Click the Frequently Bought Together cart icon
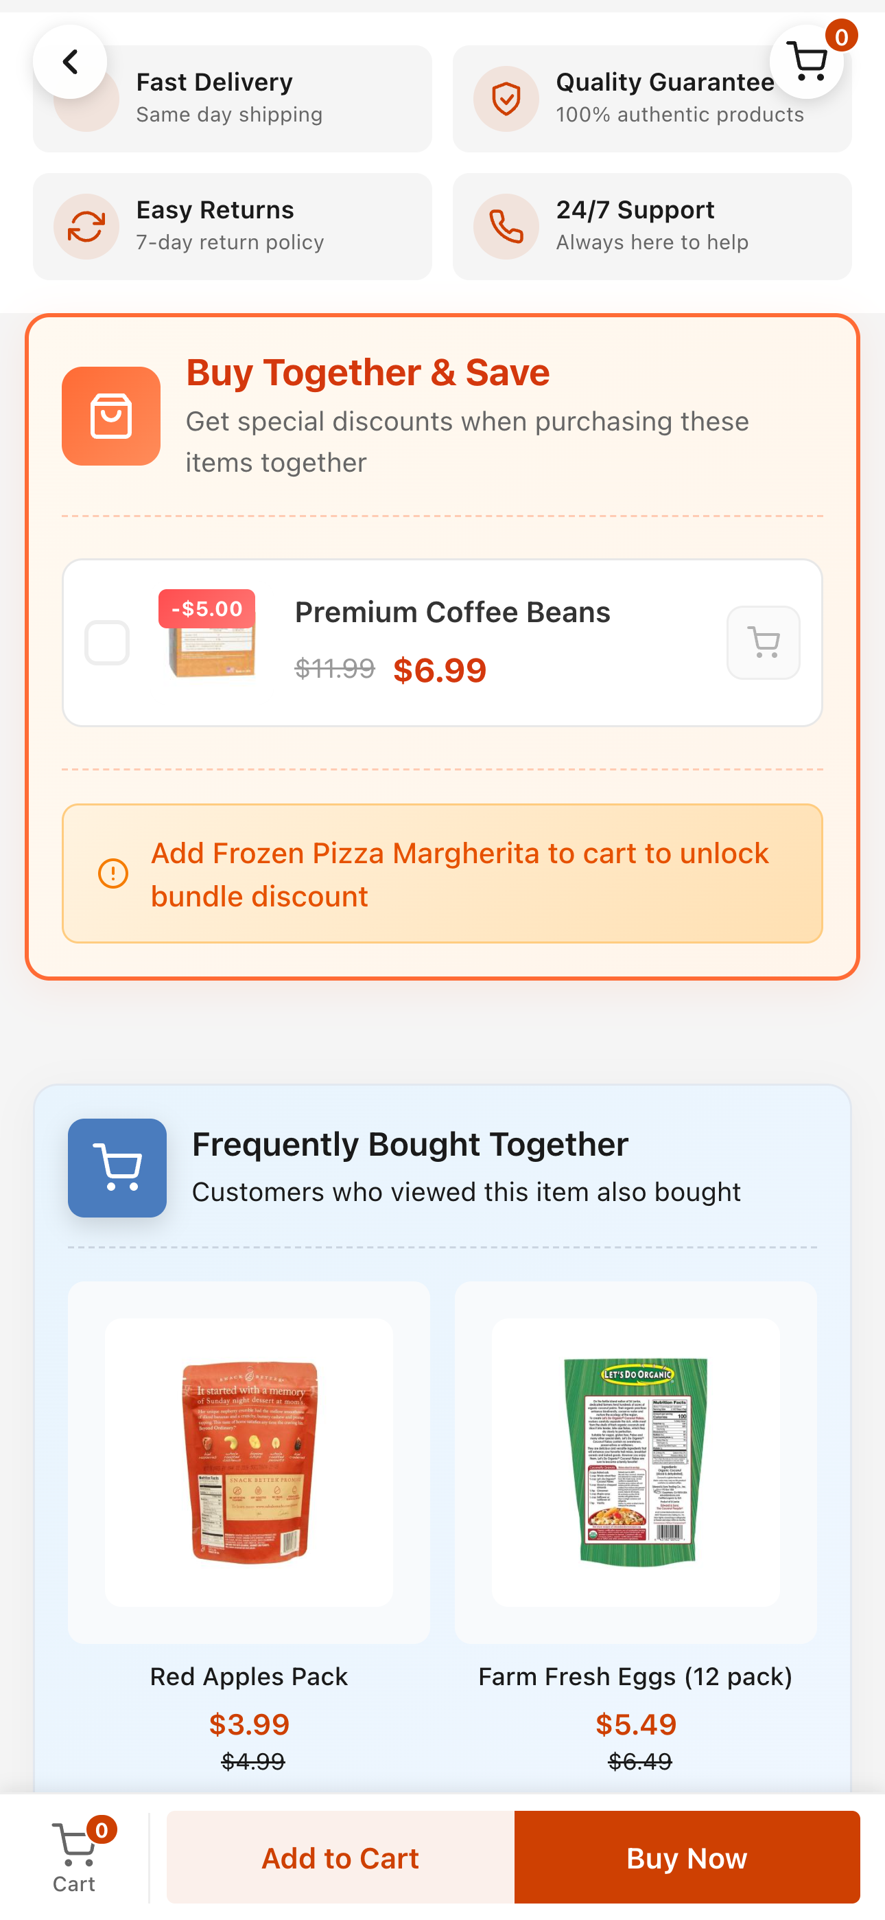885x1920 pixels. 117,1168
